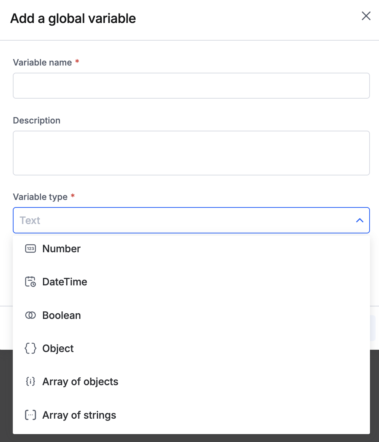Select Array of objects variable type

tap(80, 381)
